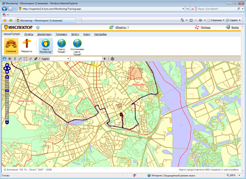Open the Настройки menu
The image size is (246, 179).
pos(100,34)
